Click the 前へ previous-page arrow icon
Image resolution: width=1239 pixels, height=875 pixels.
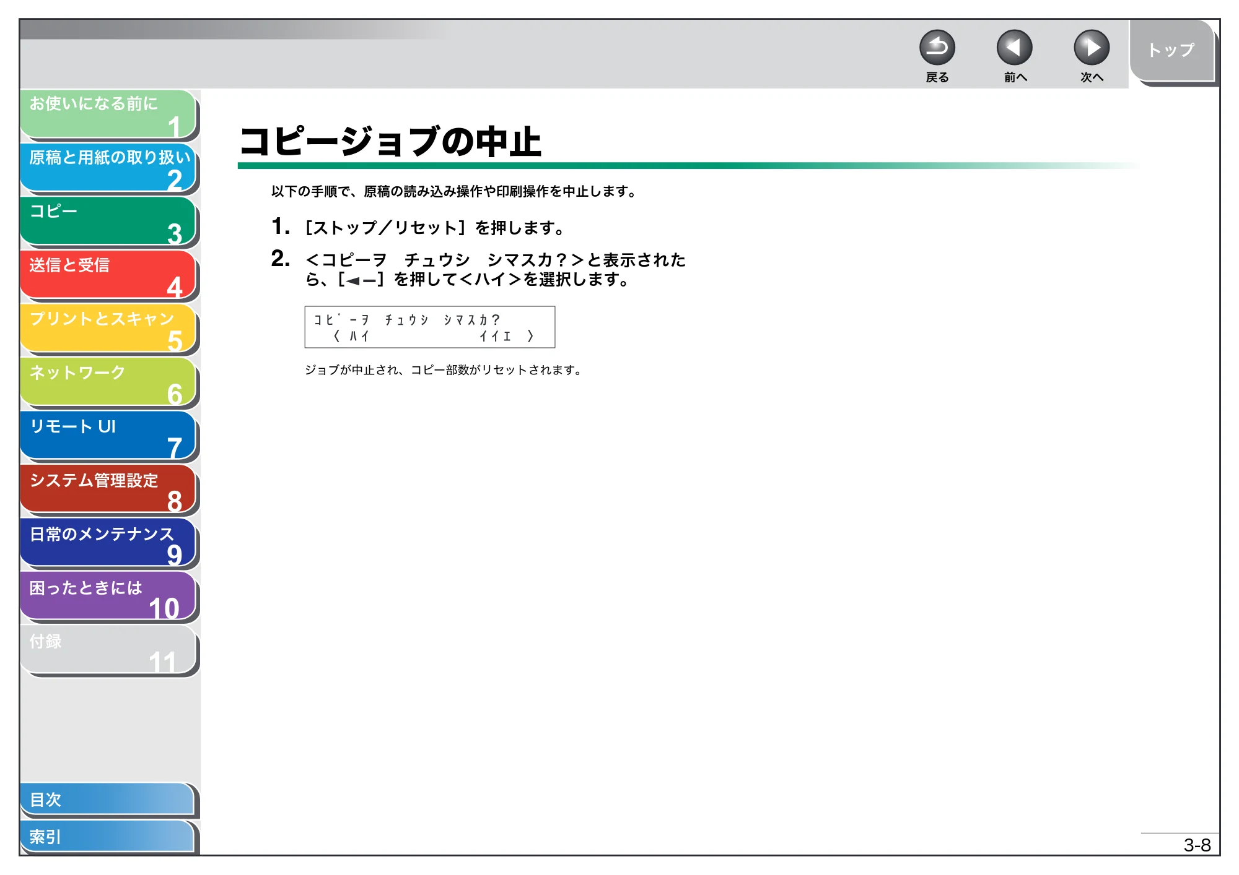pyautogui.click(x=1014, y=48)
